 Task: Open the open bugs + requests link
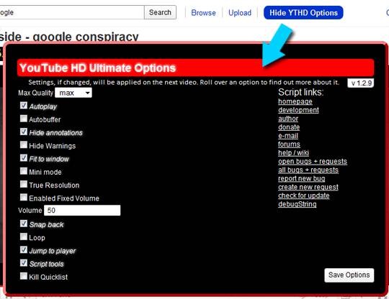pyautogui.click(x=313, y=162)
